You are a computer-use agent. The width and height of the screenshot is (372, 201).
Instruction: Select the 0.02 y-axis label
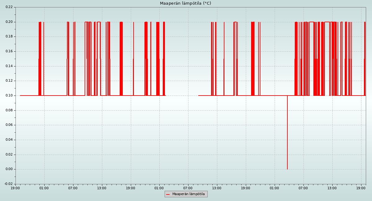[9, 155]
